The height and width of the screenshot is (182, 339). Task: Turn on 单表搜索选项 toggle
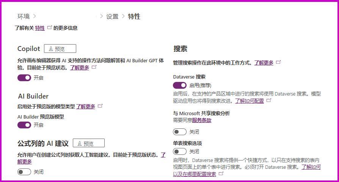pos(180,151)
